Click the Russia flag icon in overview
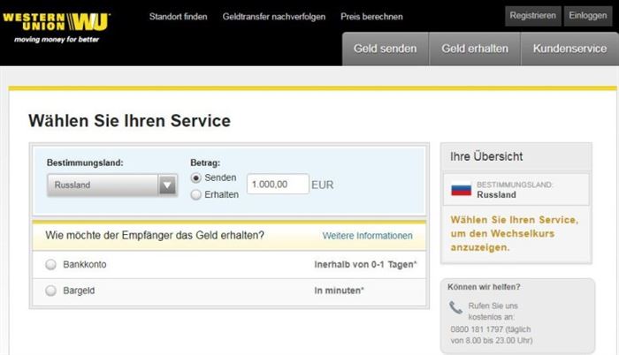Viewport: 619px width, 355px height. point(461,190)
